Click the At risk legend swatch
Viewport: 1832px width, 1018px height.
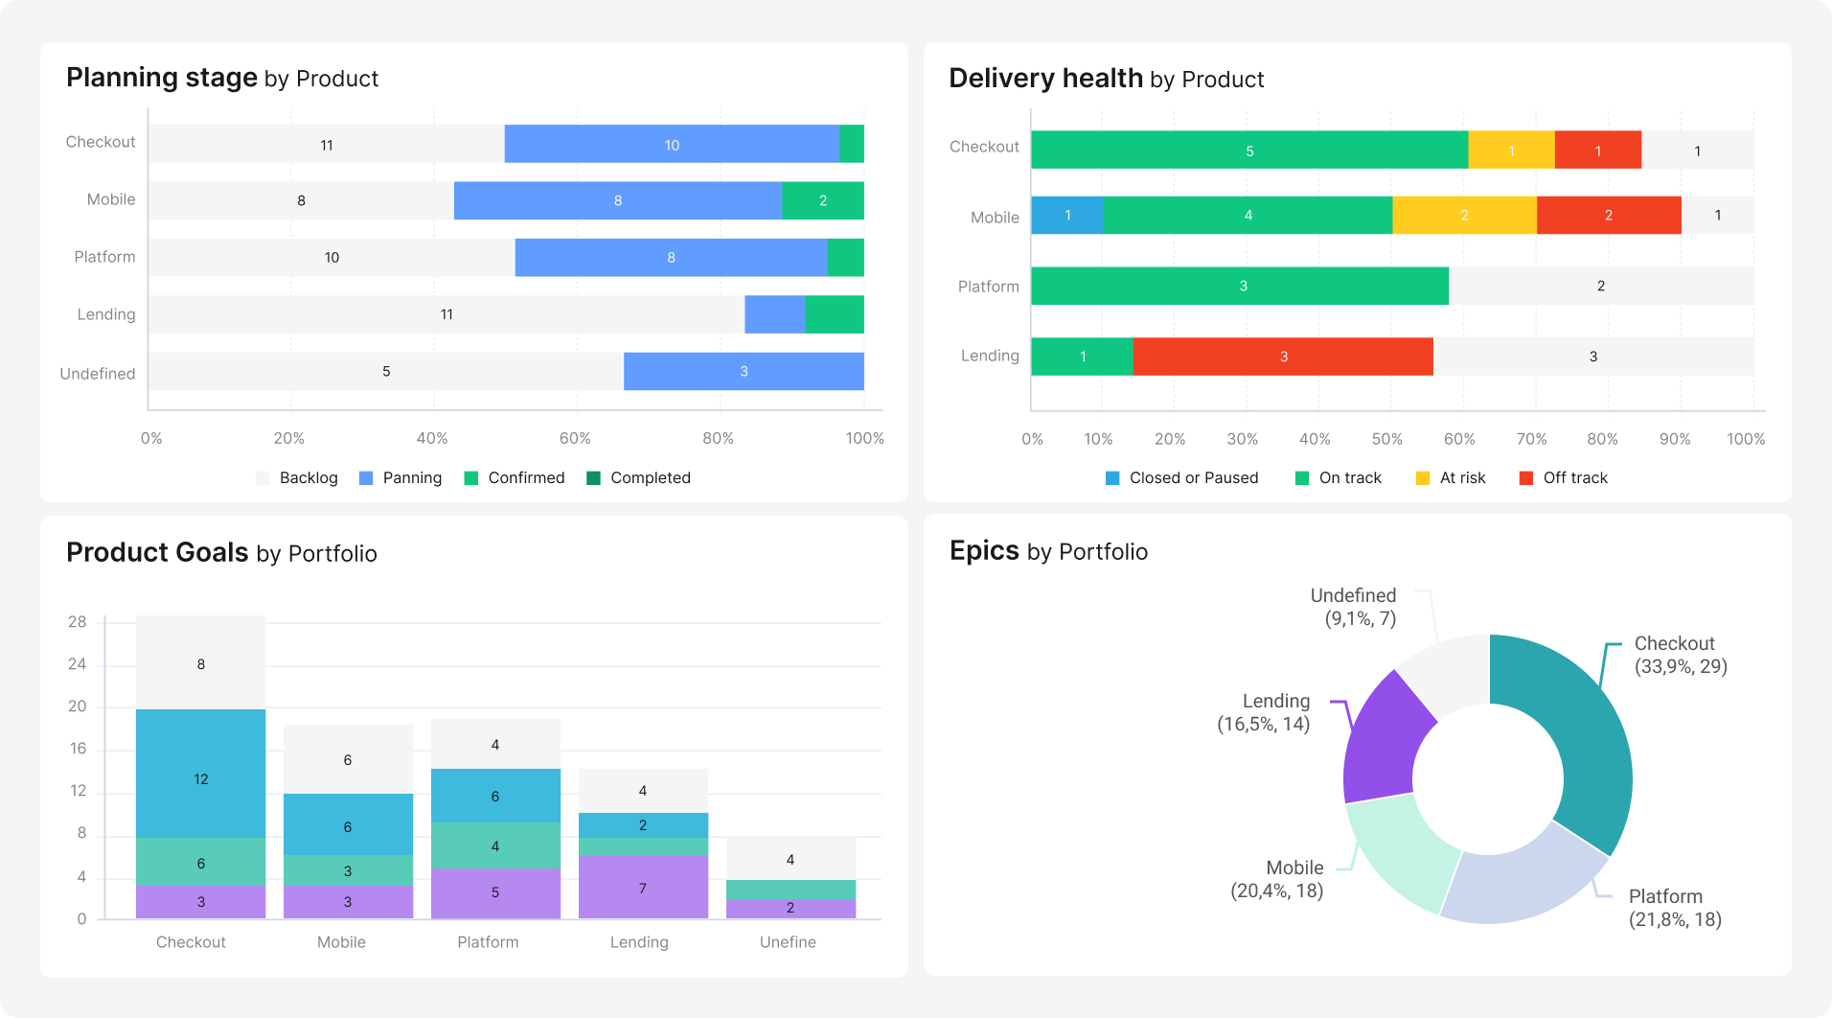(x=1423, y=478)
